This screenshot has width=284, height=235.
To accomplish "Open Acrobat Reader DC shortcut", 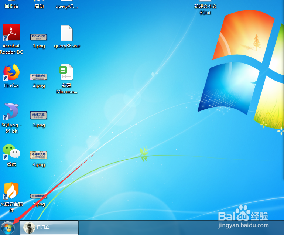I will coord(11,39).
